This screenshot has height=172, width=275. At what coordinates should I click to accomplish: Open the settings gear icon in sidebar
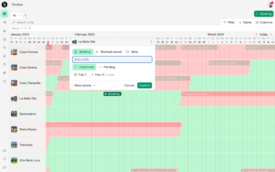(x=4, y=73)
